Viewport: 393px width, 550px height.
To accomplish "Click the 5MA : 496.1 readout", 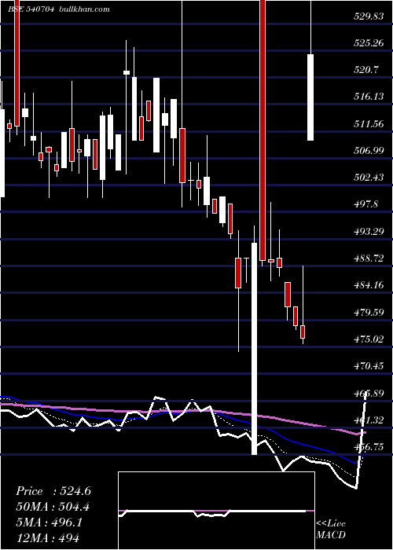I will click(49, 522).
